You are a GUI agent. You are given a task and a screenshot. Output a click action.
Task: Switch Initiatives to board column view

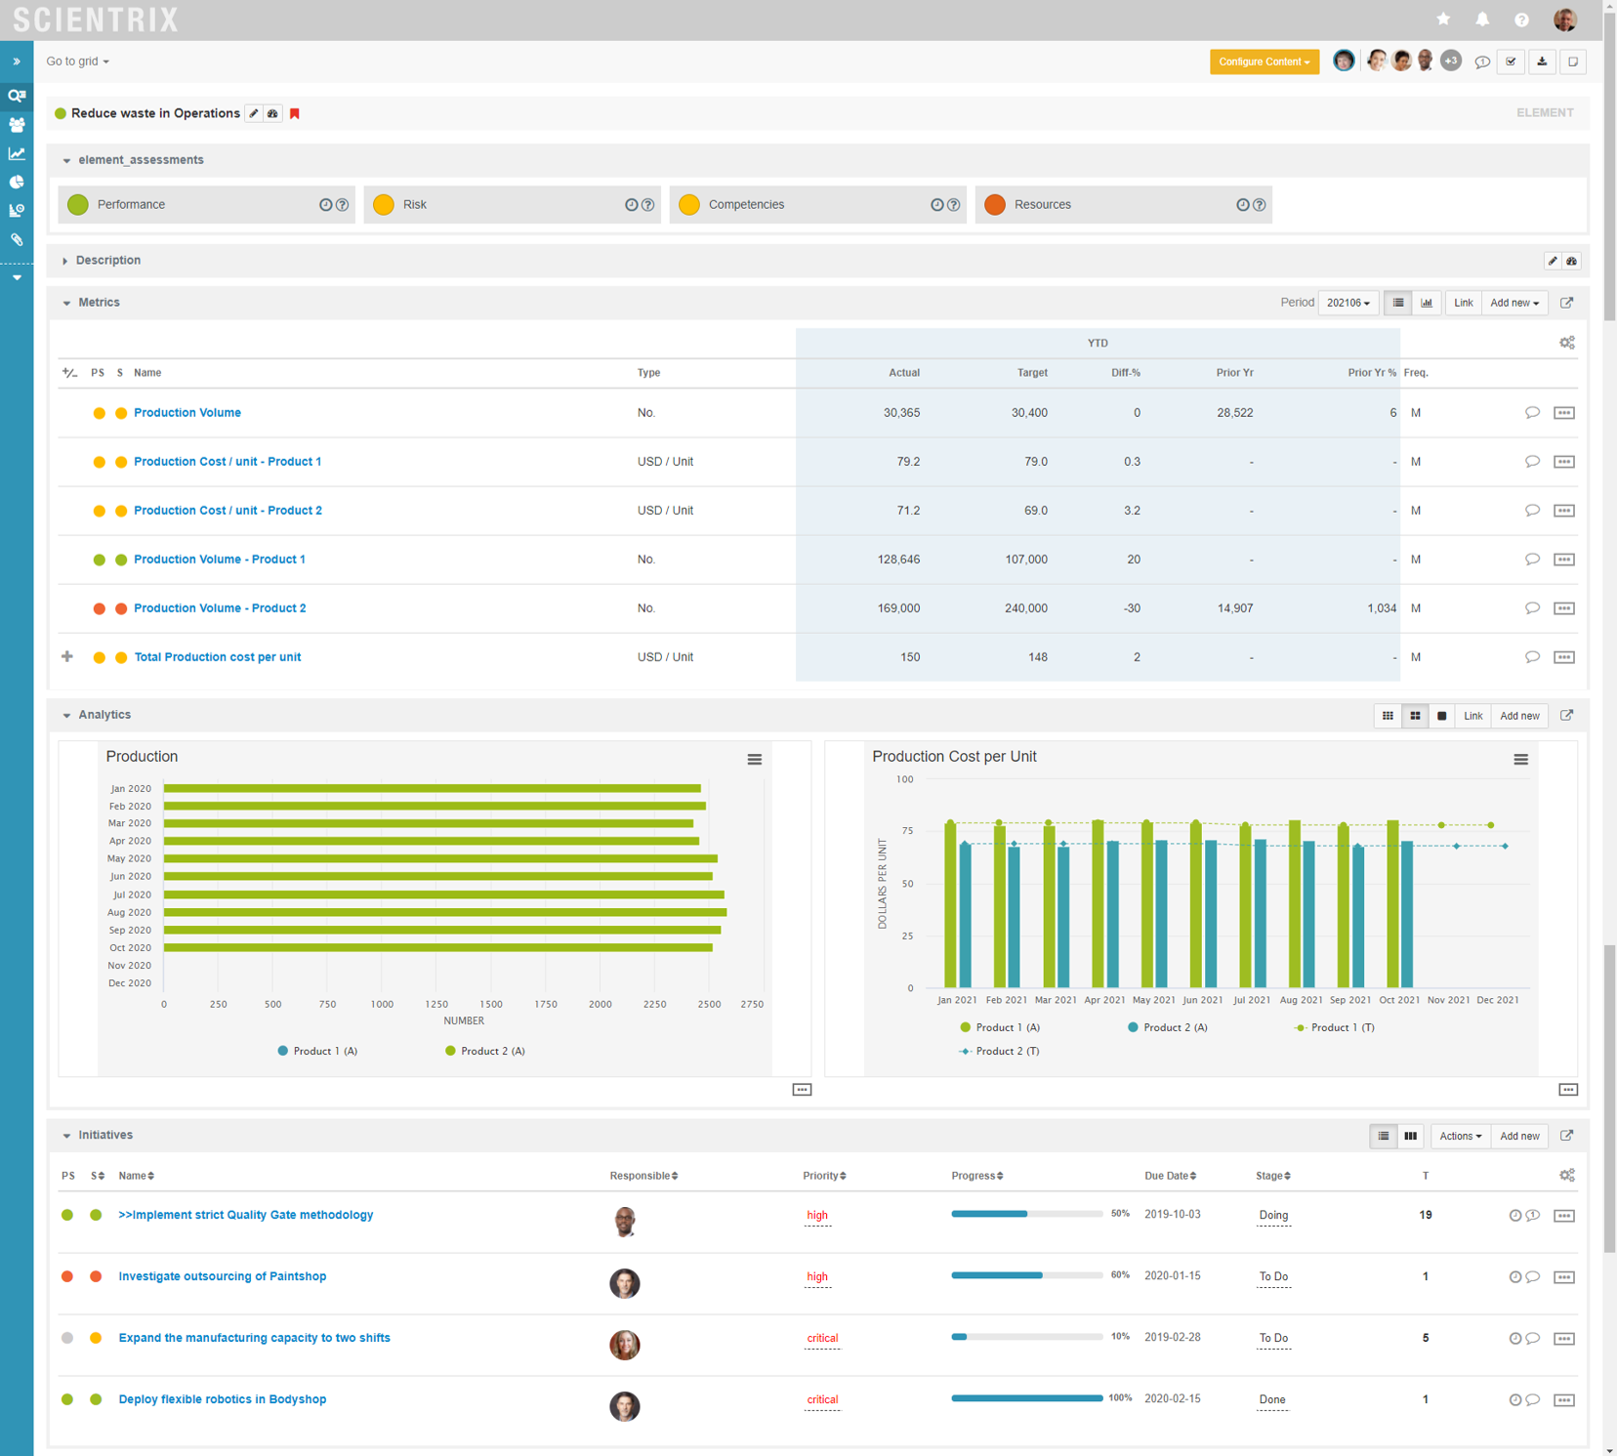pos(1410,1136)
